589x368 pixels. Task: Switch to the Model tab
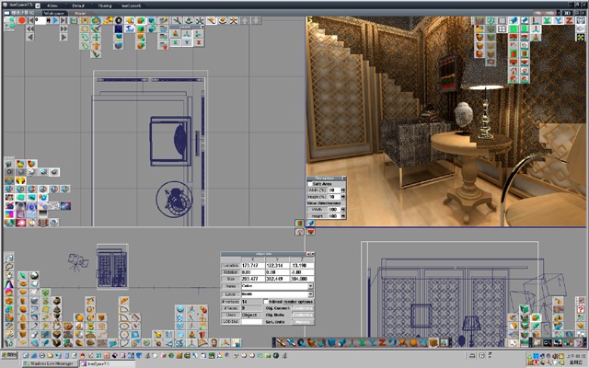pos(81,12)
